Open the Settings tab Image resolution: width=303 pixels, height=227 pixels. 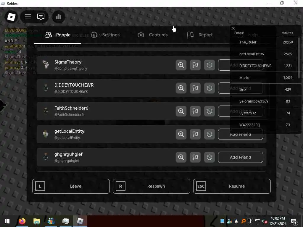pyautogui.click(x=105, y=35)
